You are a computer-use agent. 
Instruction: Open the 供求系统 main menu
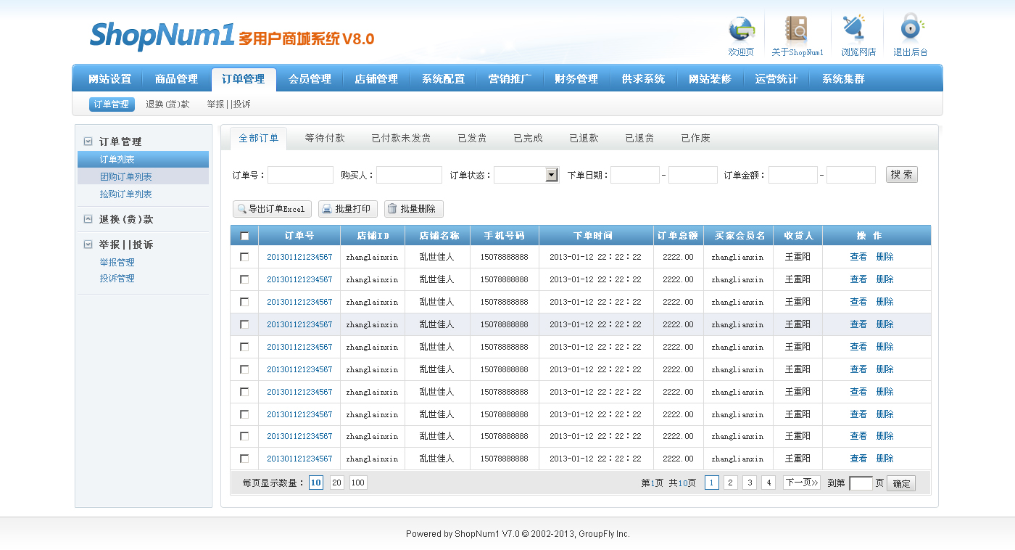pyautogui.click(x=643, y=79)
